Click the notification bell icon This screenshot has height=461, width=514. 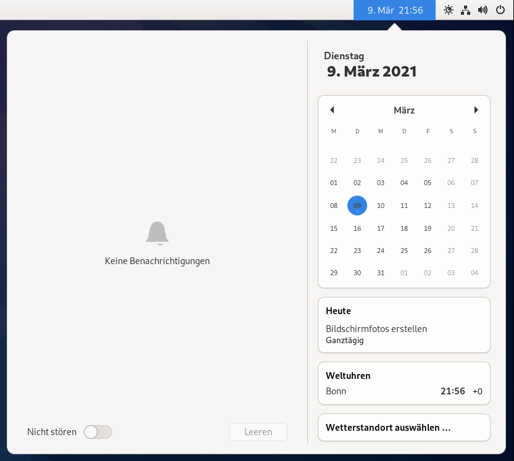pyautogui.click(x=157, y=233)
